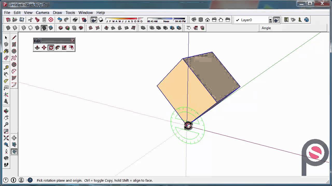Click the Save floppy disk icon

[22, 20]
